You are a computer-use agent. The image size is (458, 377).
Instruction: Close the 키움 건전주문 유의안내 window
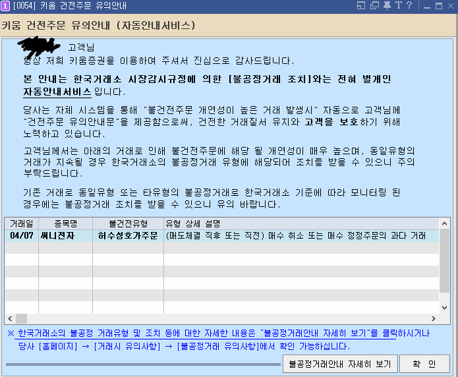coord(449,6)
